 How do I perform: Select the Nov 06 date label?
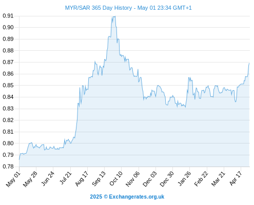pyautogui.click(x=132, y=179)
